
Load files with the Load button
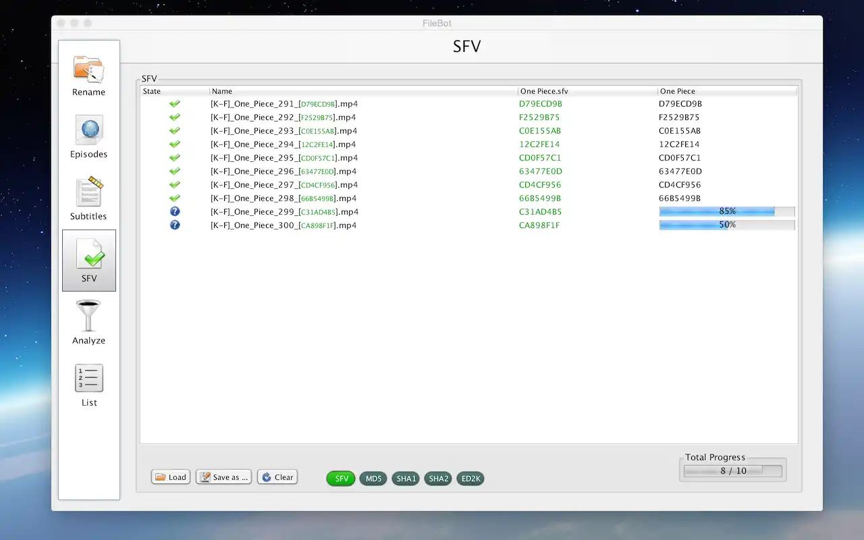click(171, 477)
